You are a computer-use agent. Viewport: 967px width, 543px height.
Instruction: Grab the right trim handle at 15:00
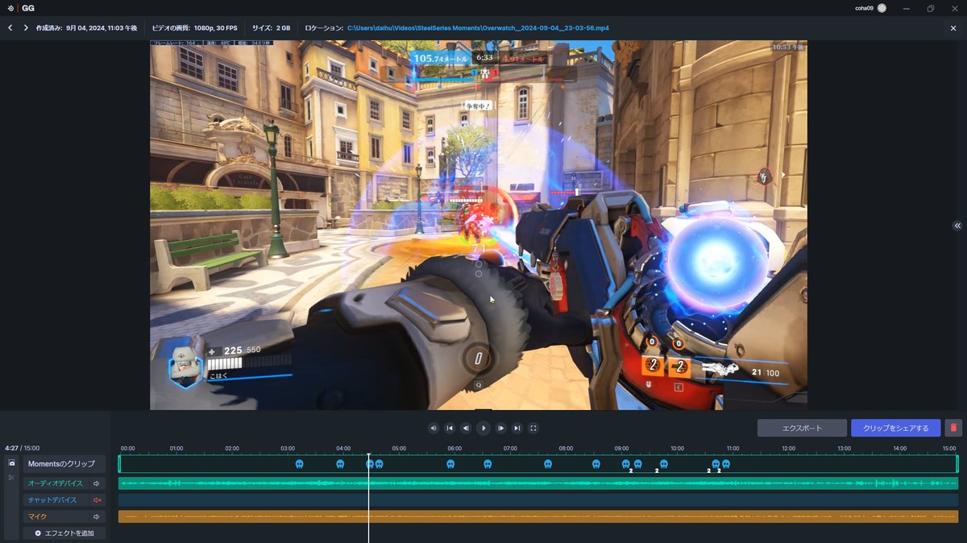click(x=957, y=463)
